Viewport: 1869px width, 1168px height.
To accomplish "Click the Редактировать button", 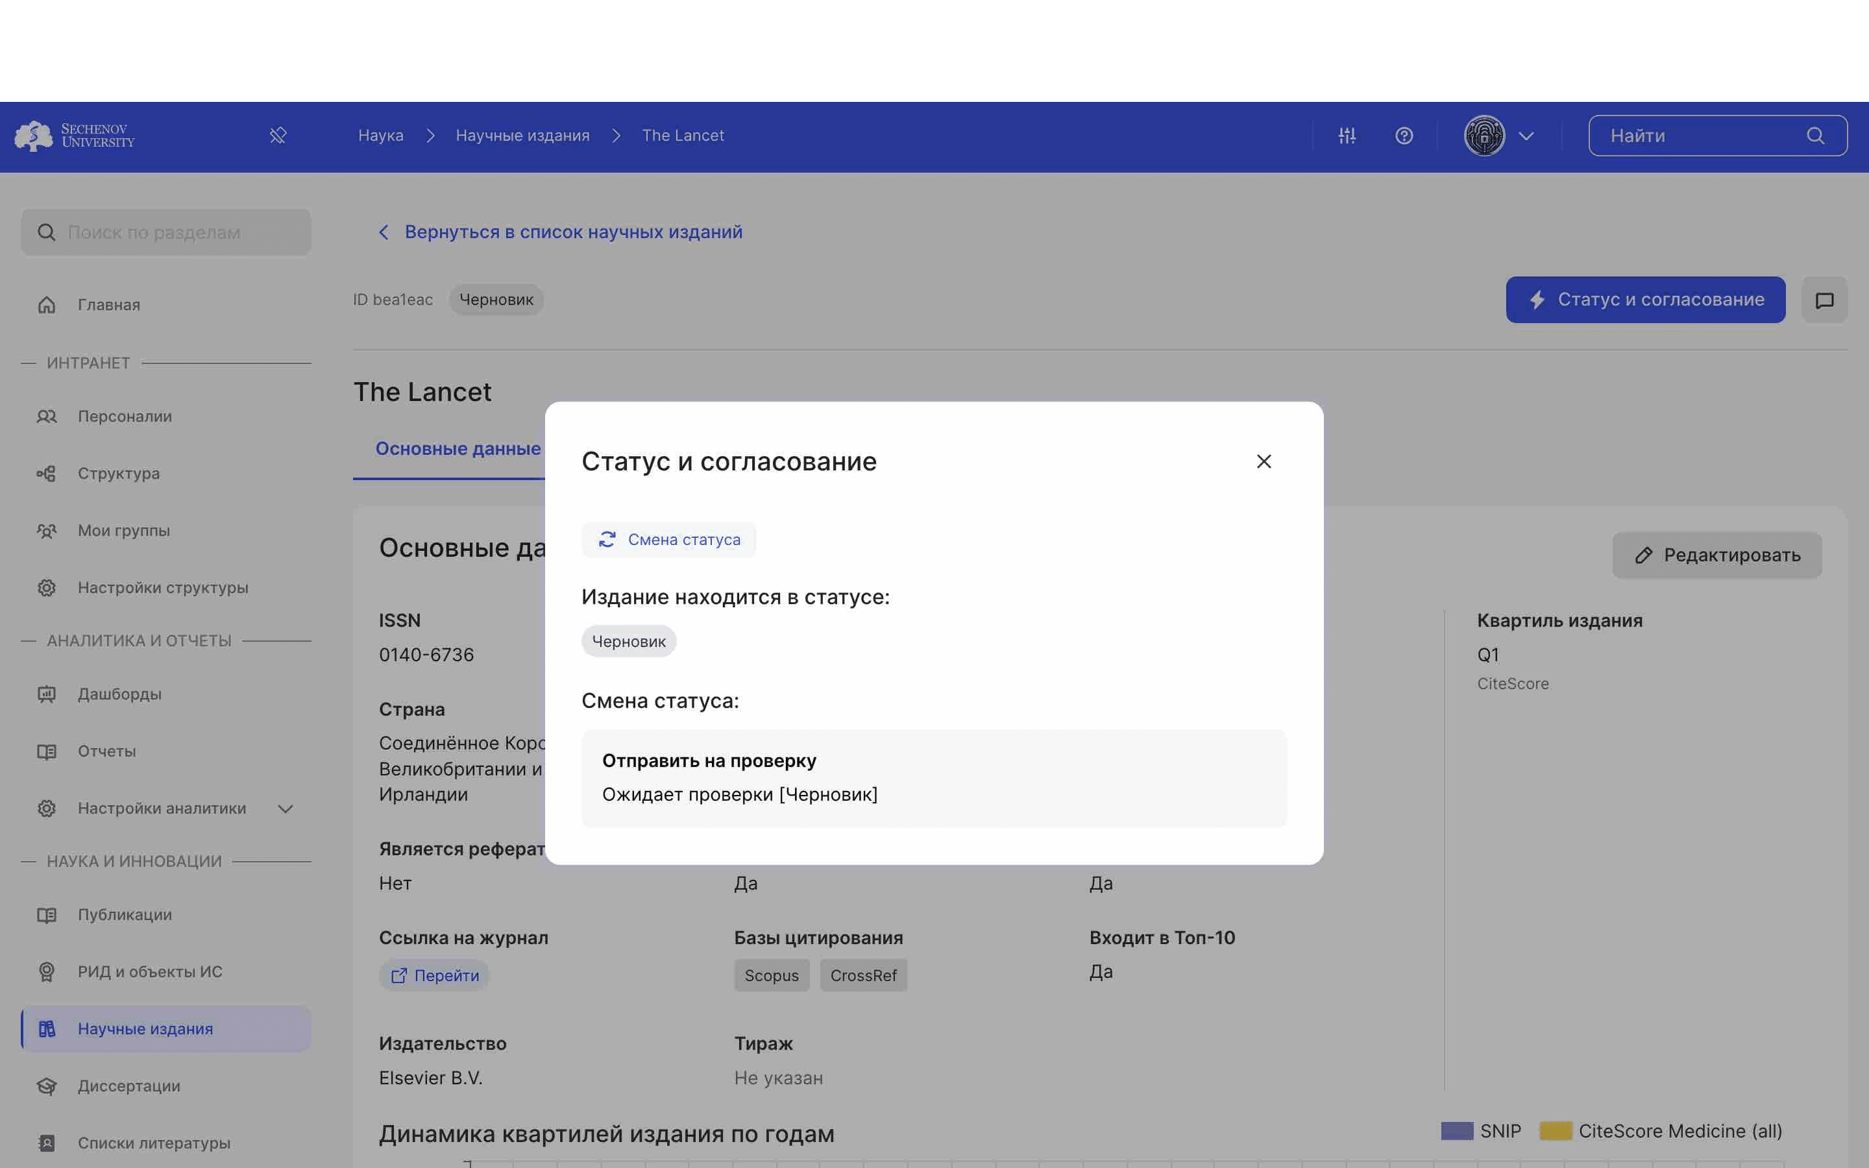I will [1717, 555].
